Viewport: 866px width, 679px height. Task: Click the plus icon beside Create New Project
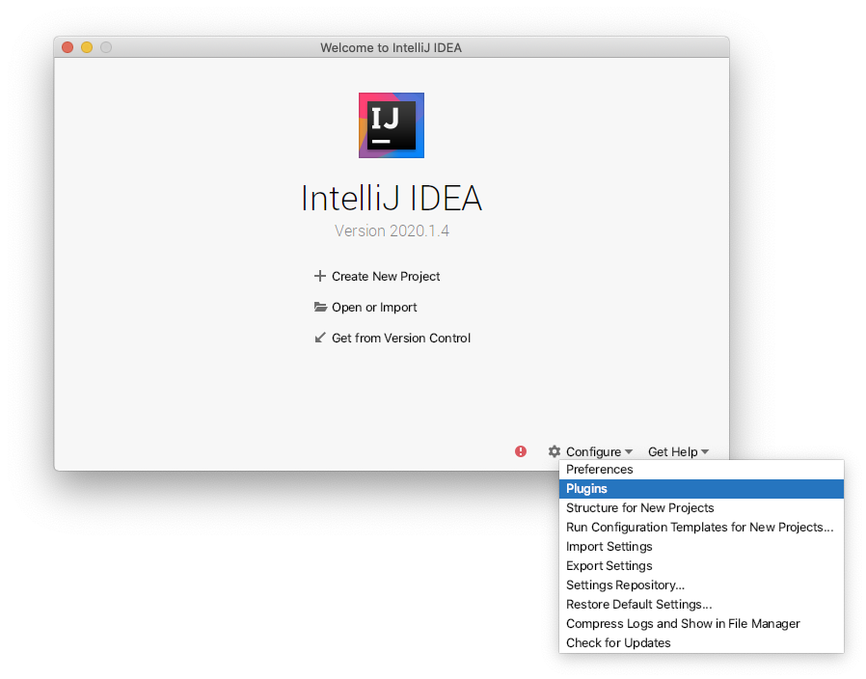pos(320,276)
